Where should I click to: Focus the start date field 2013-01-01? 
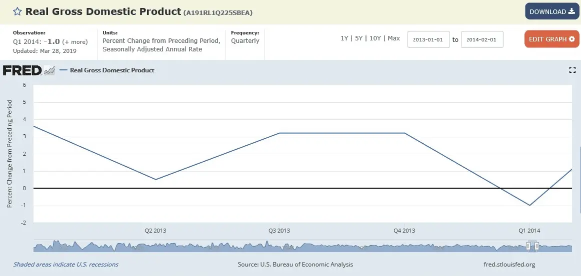coord(428,39)
